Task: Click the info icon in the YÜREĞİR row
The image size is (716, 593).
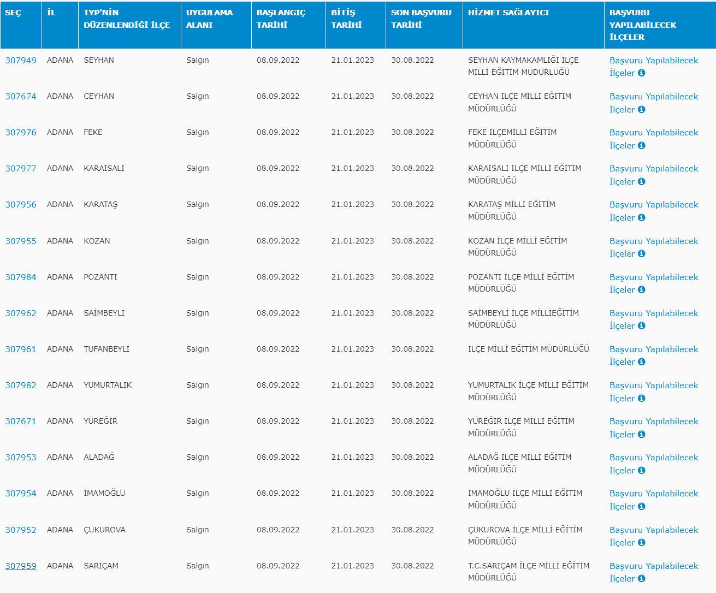Action: pos(641,434)
